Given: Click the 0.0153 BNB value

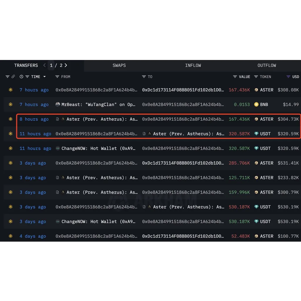Looking at the screenshot, I should [242, 104].
